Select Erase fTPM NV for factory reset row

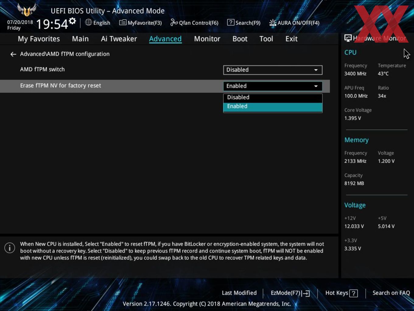(x=165, y=86)
